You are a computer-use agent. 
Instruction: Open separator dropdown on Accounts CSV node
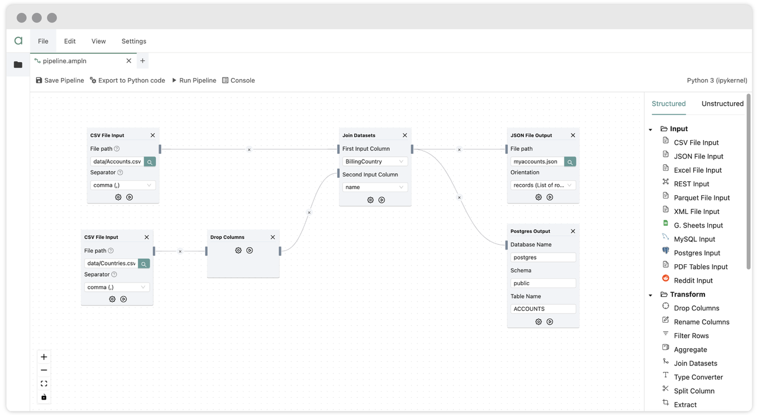coord(122,185)
